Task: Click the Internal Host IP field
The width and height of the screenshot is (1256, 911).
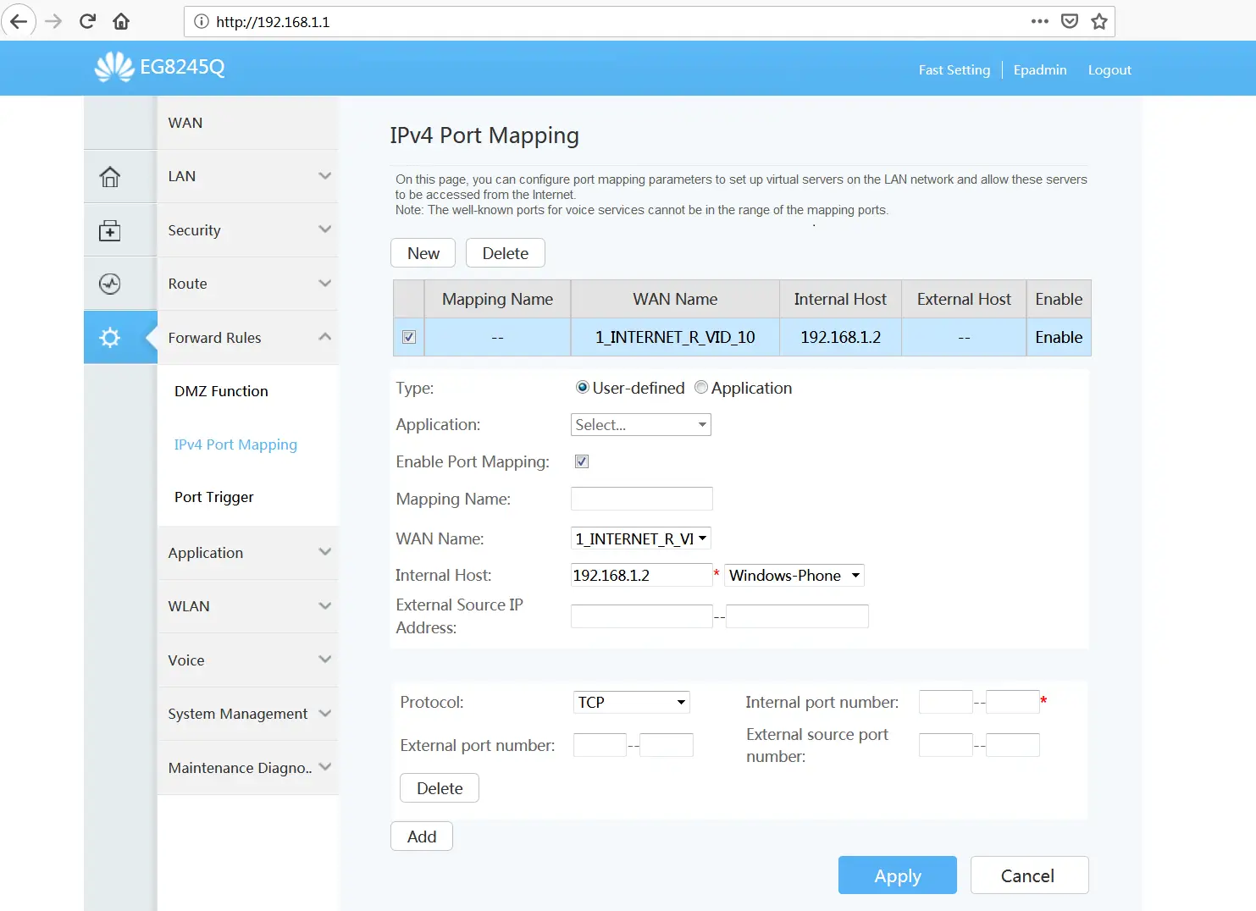Action: coord(642,576)
